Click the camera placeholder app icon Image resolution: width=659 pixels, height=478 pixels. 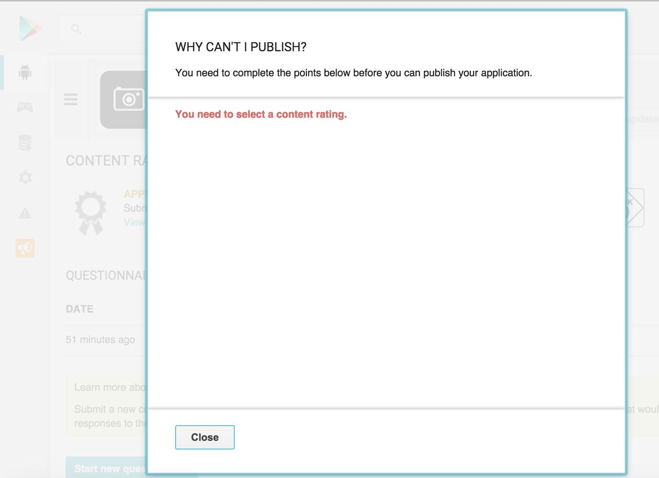click(x=123, y=99)
